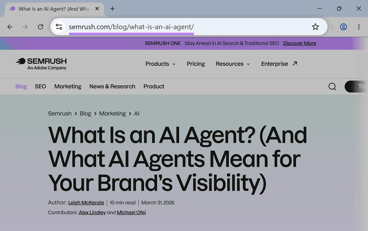The image size is (368, 231).
Task: Open the browser profile icon
Action: point(343,27)
